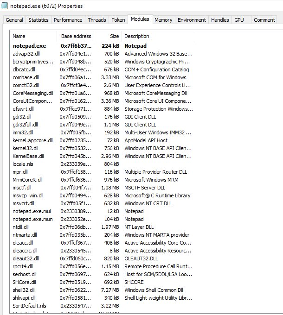Select the shell32.dll module

(x=103, y=290)
